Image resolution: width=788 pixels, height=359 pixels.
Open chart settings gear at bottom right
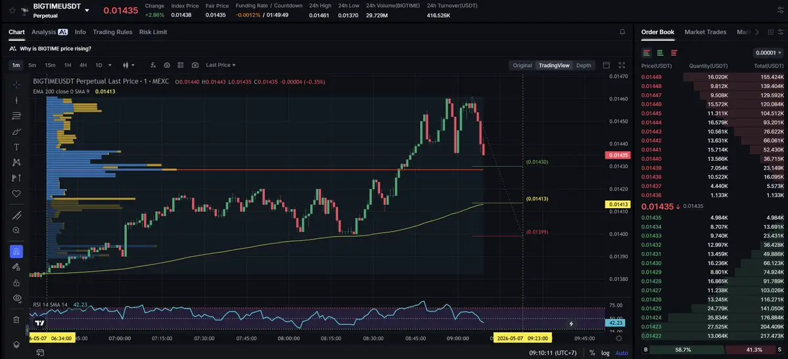619,339
